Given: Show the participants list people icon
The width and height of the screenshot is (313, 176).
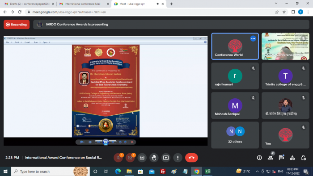Looking at the screenshot, I should click(x=271, y=158).
